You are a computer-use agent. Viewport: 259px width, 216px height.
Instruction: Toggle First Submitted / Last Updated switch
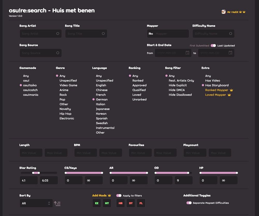pyautogui.click(x=213, y=45)
